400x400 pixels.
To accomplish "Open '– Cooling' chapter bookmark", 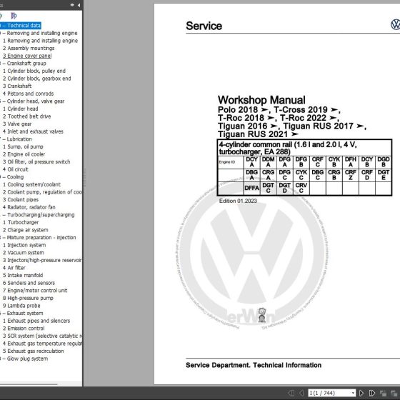I will 13,177.
